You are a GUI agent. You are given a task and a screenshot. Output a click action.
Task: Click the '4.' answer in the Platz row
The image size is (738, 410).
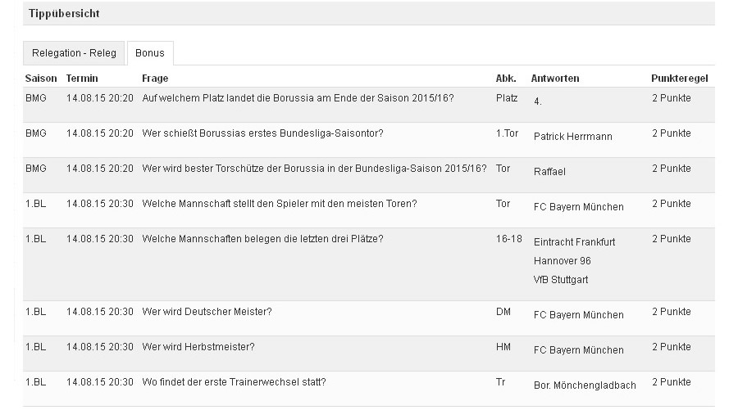pos(538,101)
